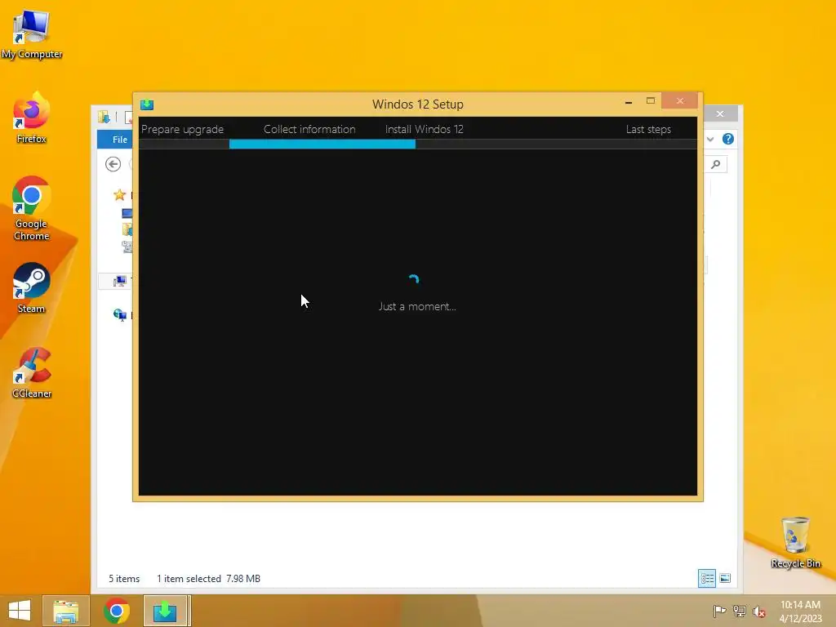
Task: Open the Recycle Bin
Action: 795,542
